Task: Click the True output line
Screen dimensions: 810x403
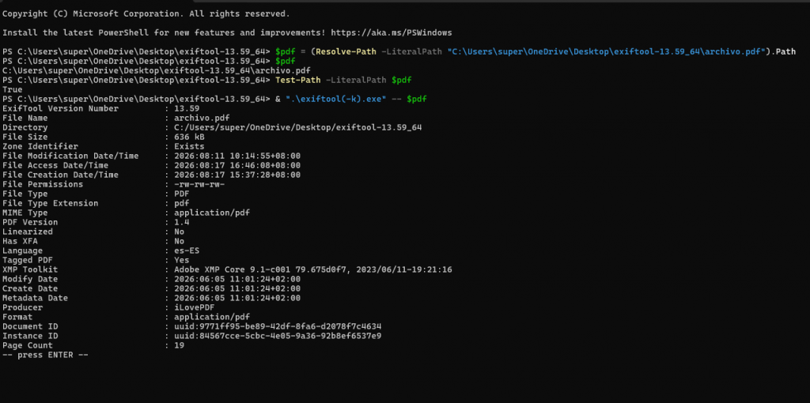Action: click(x=13, y=89)
